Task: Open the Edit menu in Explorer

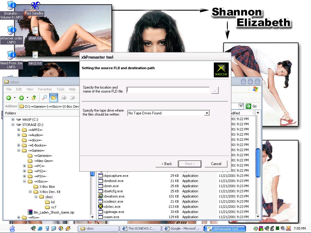Action: tap(19, 89)
